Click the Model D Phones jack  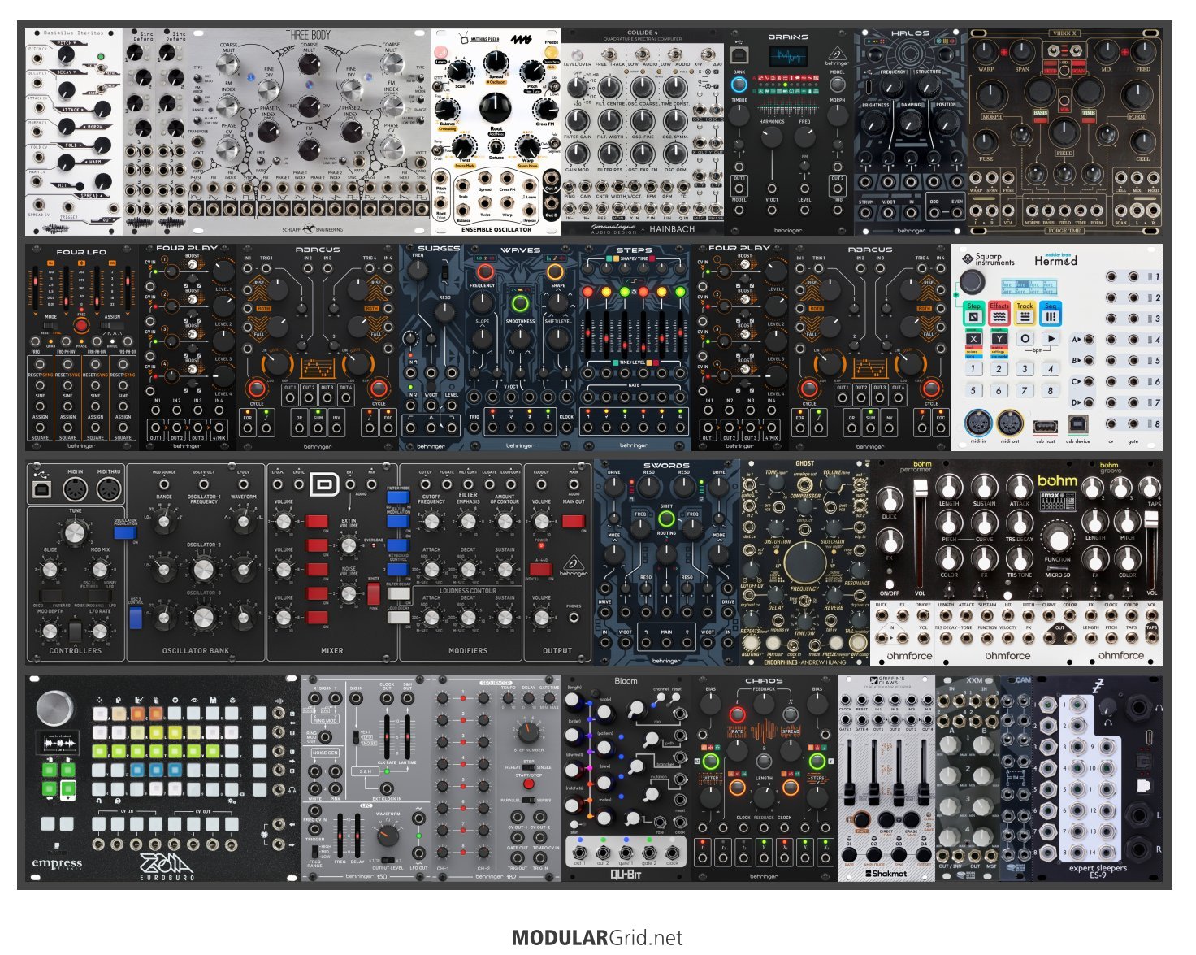click(574, 618)
